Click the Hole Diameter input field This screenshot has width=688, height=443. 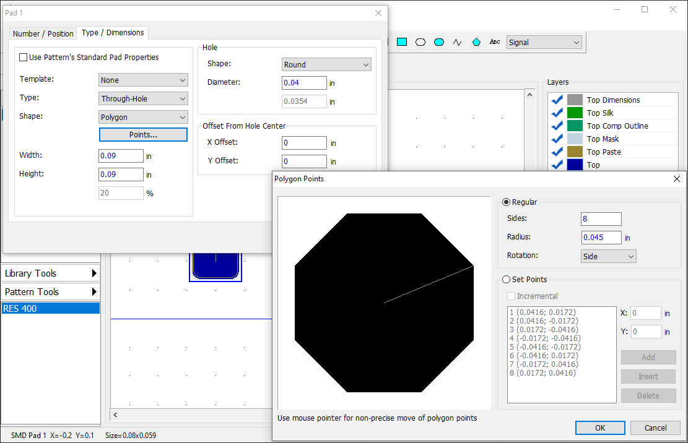(304, 83)
